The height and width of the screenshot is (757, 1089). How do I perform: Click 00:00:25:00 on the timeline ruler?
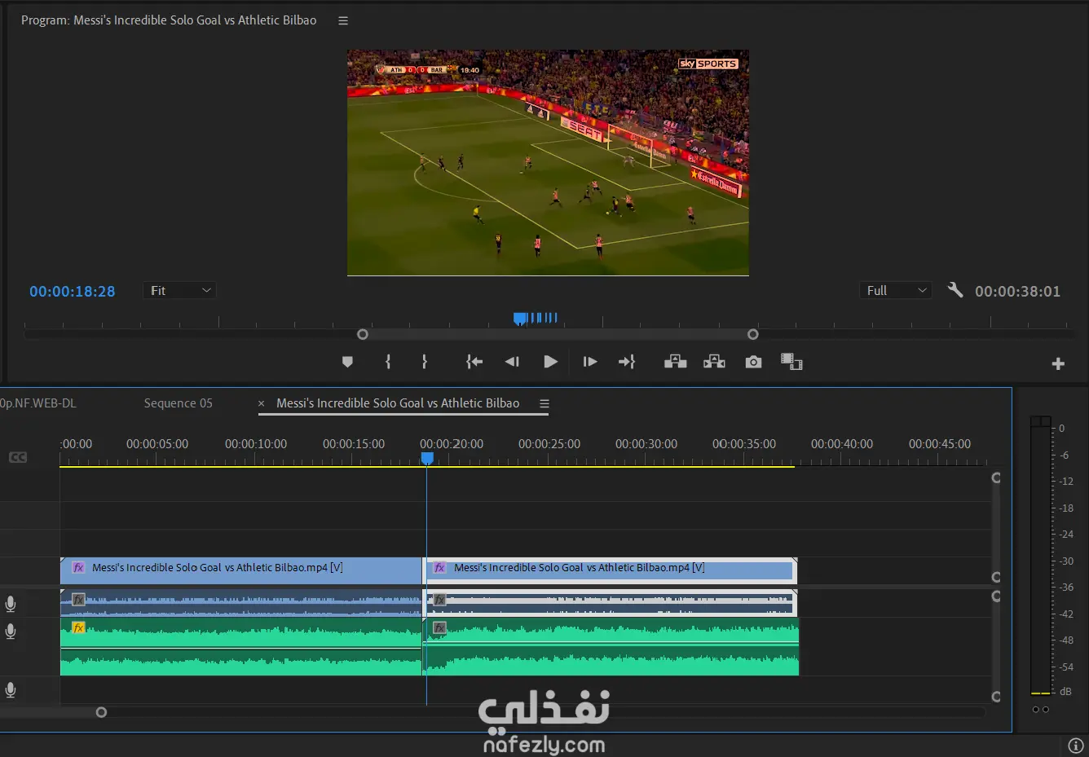(549, 444)
